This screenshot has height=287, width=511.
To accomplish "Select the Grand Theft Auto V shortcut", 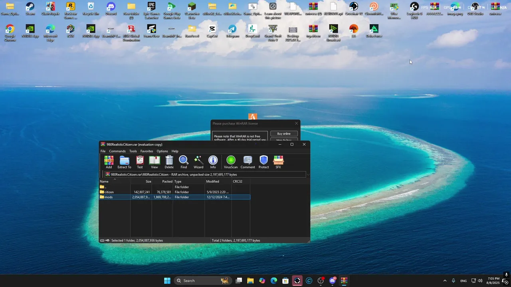I will pyautogui.click(x=273, y=33).
